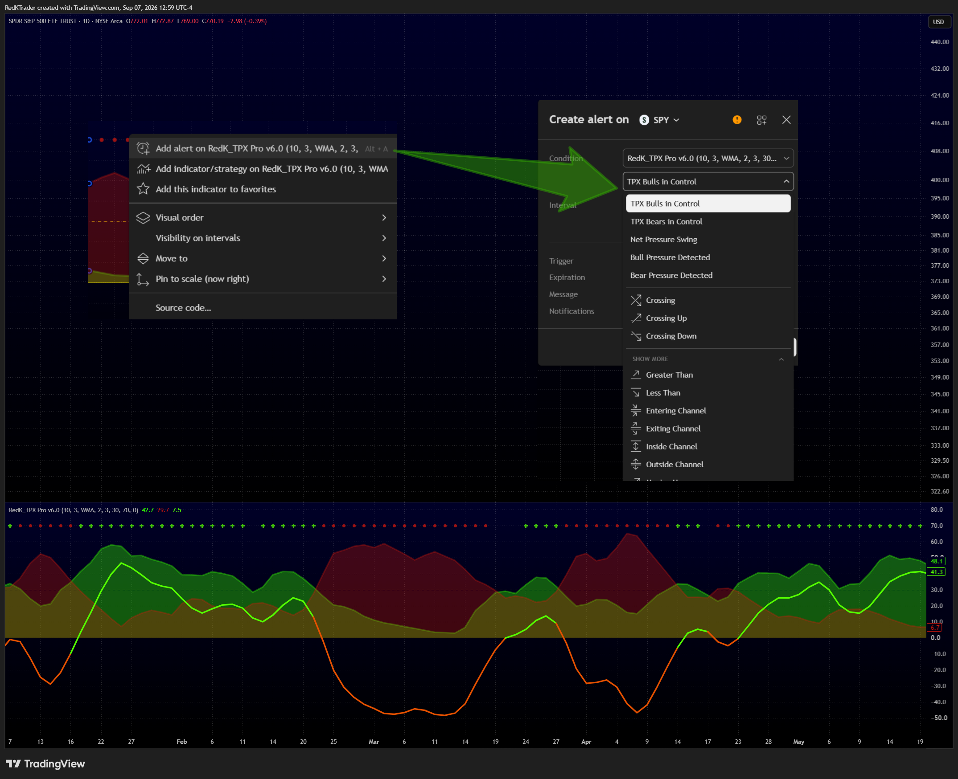The width and height of the screenshot is (958, 779).
Task: Click the Entering Channel icon
Action: (636, 411)
